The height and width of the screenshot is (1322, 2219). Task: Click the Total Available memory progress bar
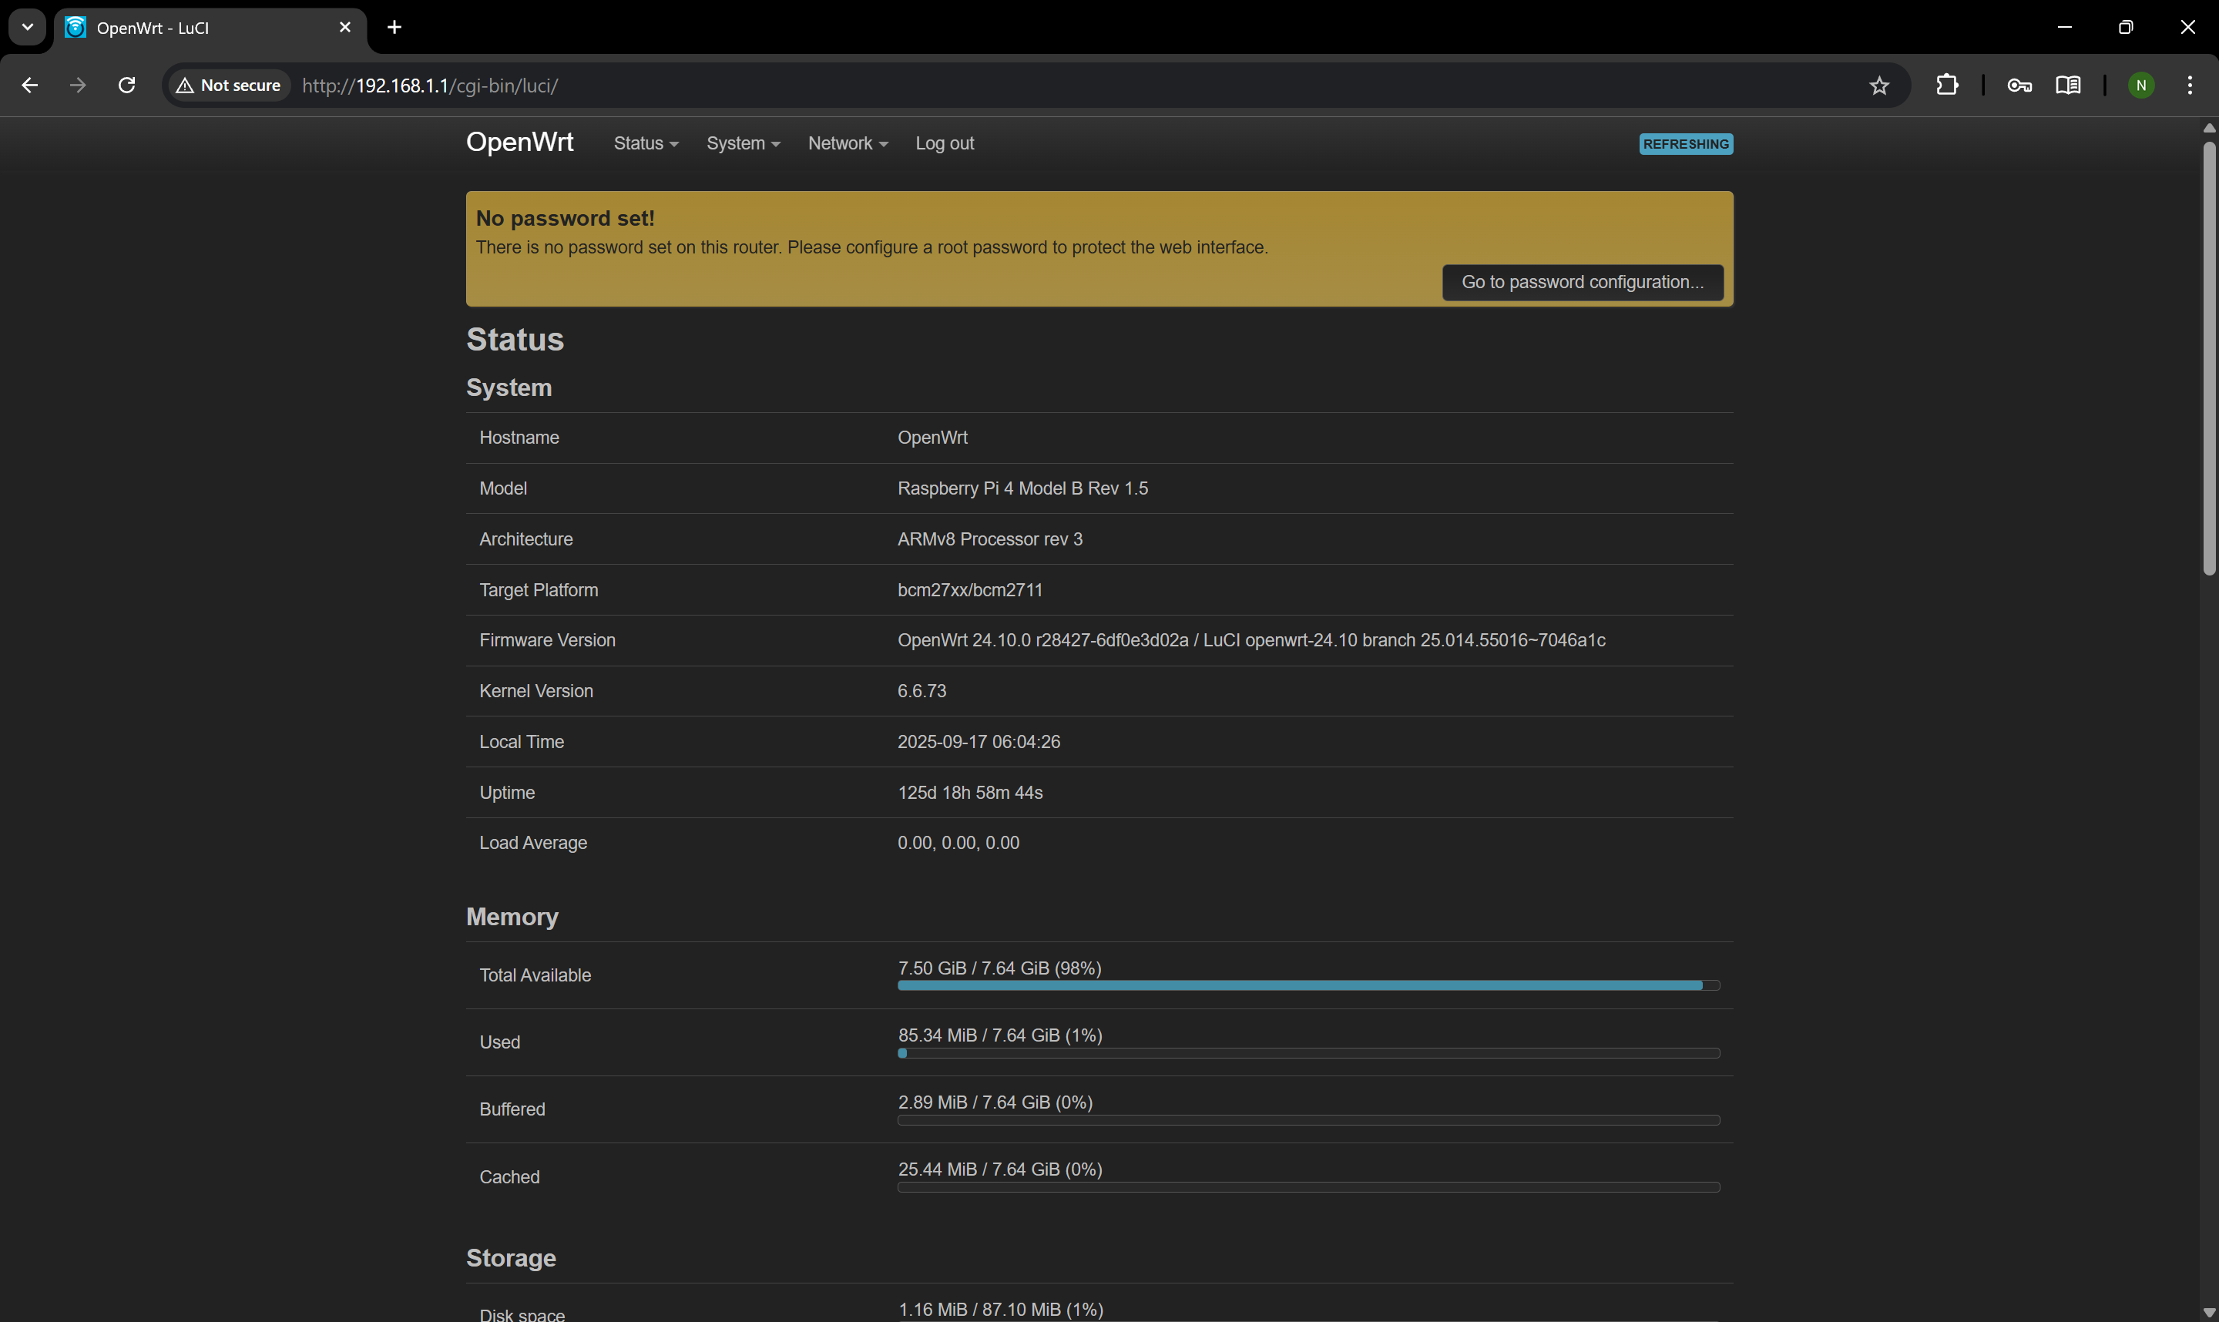pyautogui.click(x=1308, y=985)
